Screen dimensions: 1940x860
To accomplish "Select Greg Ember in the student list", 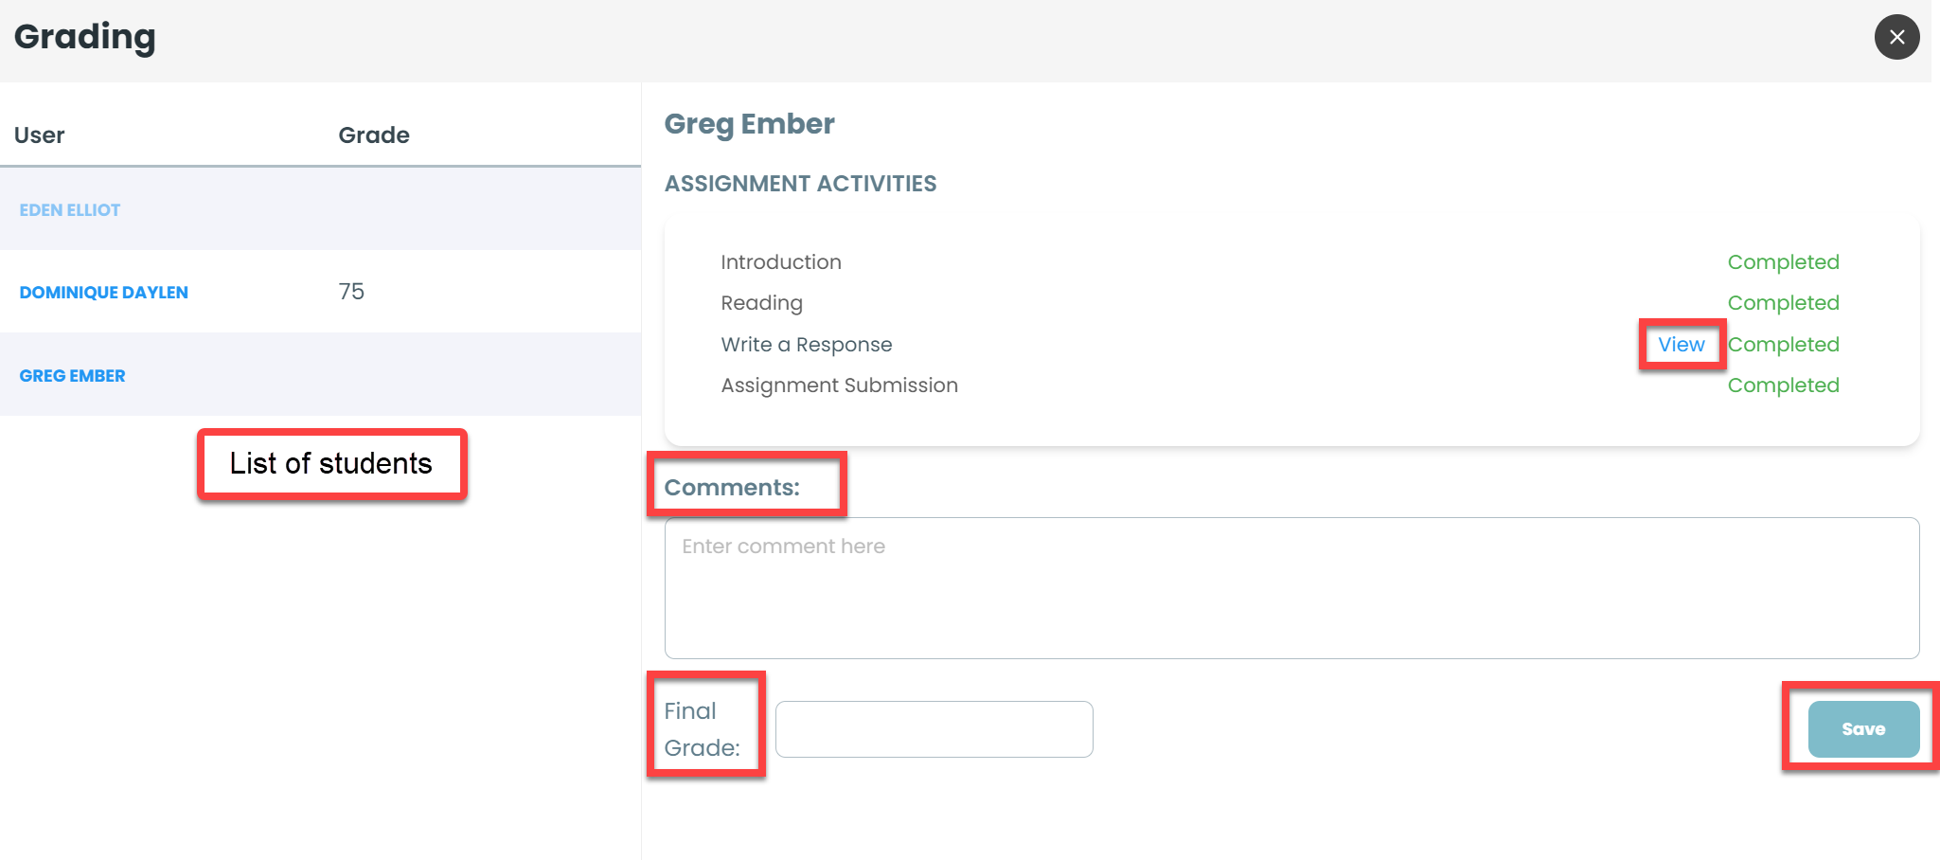I will pos(73,376).
